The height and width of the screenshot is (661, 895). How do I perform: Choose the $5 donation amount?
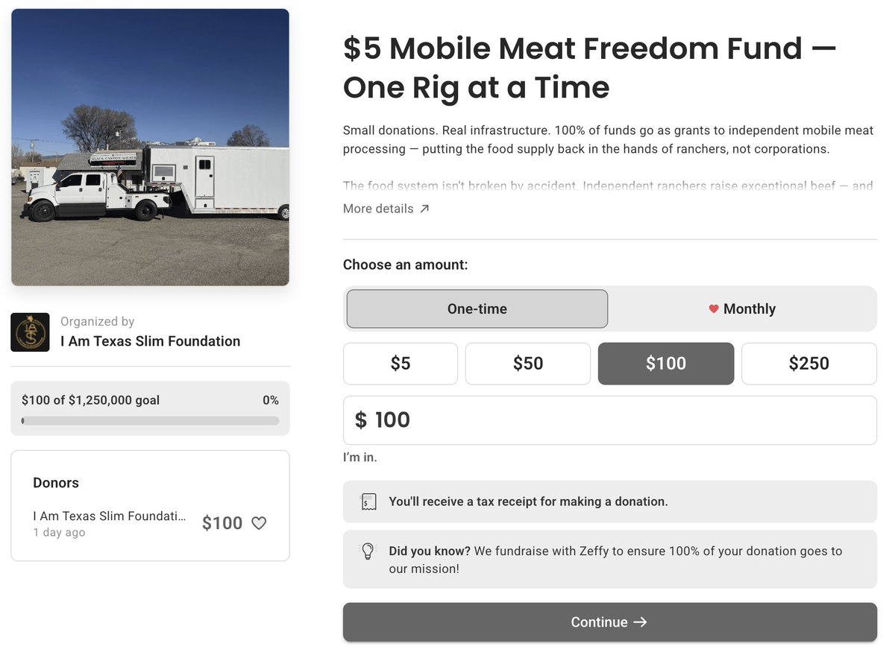pyautogui.click(x=401, y=364)
